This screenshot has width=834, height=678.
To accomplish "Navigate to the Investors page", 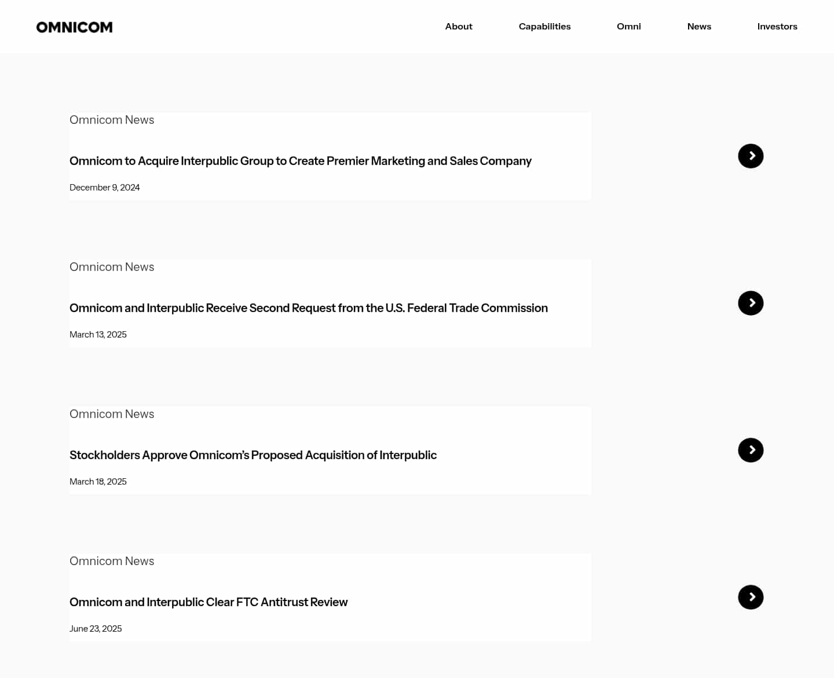I will (777, 26).
